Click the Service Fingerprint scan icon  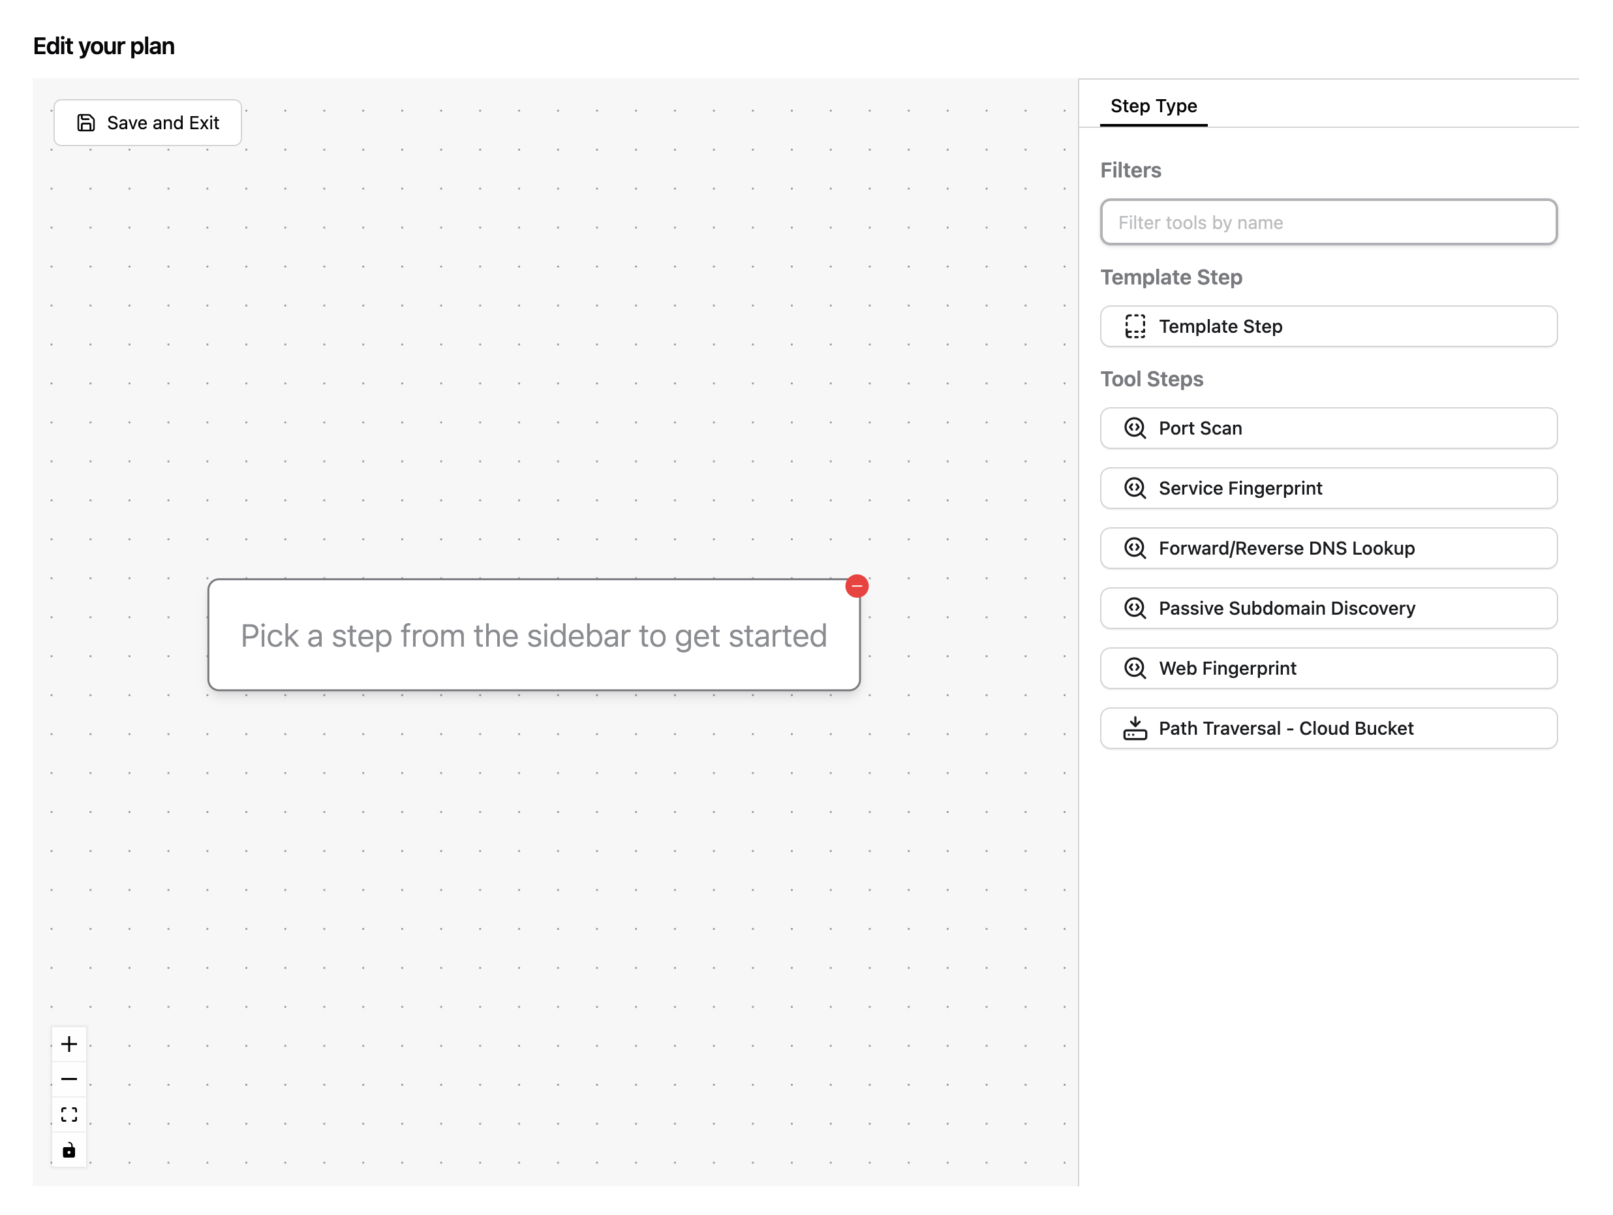pyautogui.click(x=1135, y=488)
